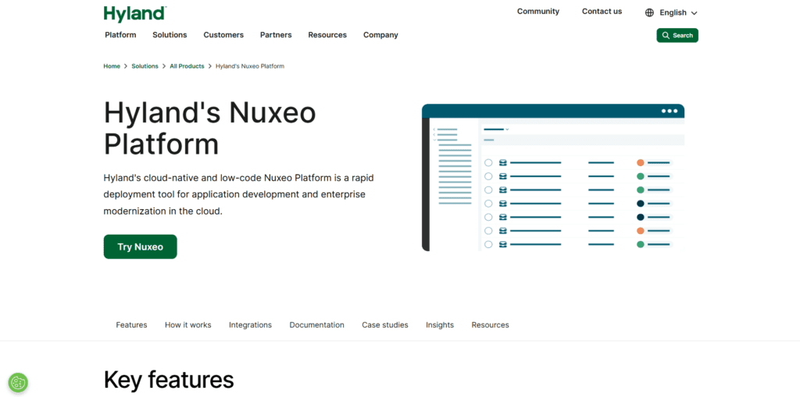
Task: Click the Home breadcrumb
Action: [112, 66]
